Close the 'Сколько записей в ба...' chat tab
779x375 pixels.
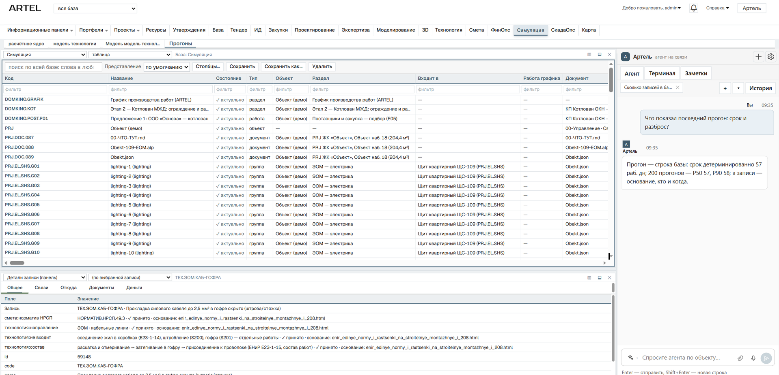678,87
